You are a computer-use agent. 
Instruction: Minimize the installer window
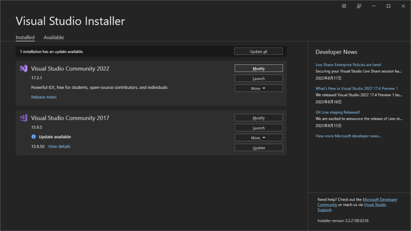[374, 6]
